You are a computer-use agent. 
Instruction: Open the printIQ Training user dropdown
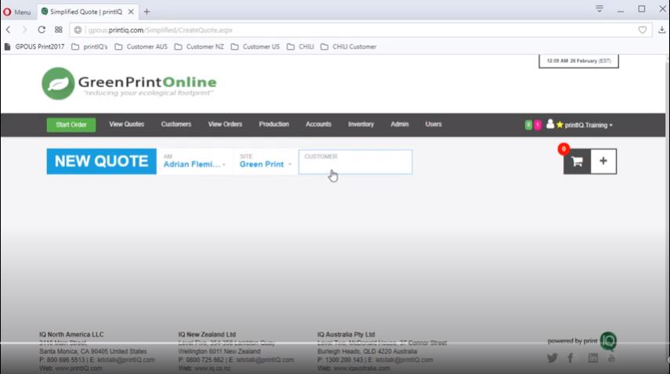click(x=589, y=125)
